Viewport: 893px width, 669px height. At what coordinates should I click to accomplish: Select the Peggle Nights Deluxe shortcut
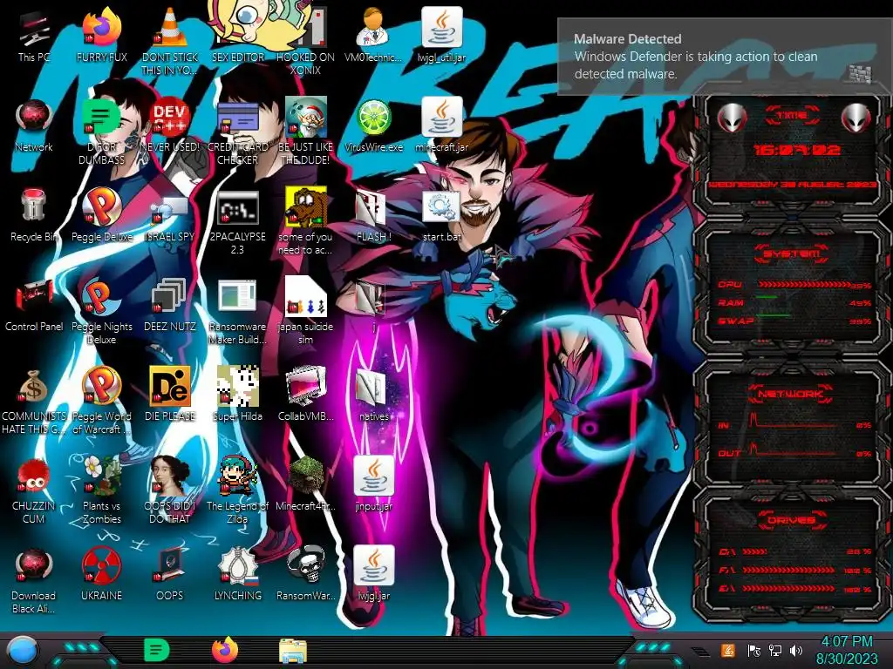[x=101, y=312]
